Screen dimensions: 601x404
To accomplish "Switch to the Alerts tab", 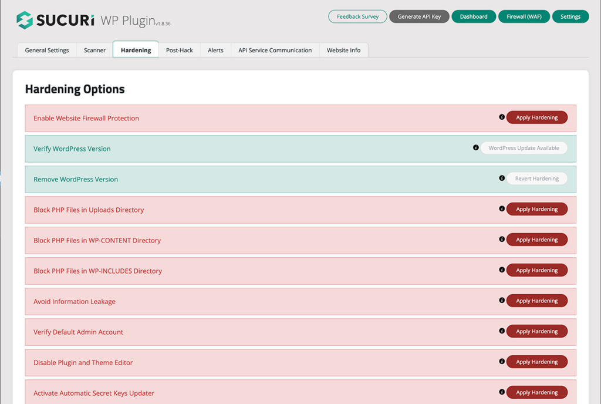I will click(215, 50).
